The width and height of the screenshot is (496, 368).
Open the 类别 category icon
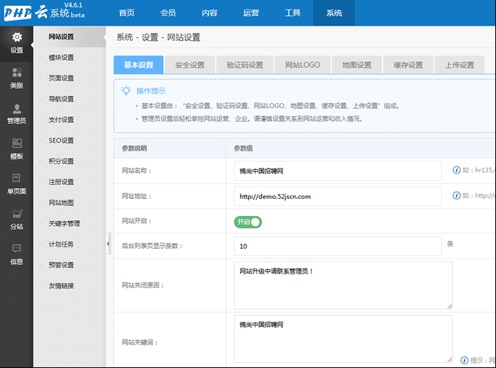pyautogui.click(x=17, y=72)
